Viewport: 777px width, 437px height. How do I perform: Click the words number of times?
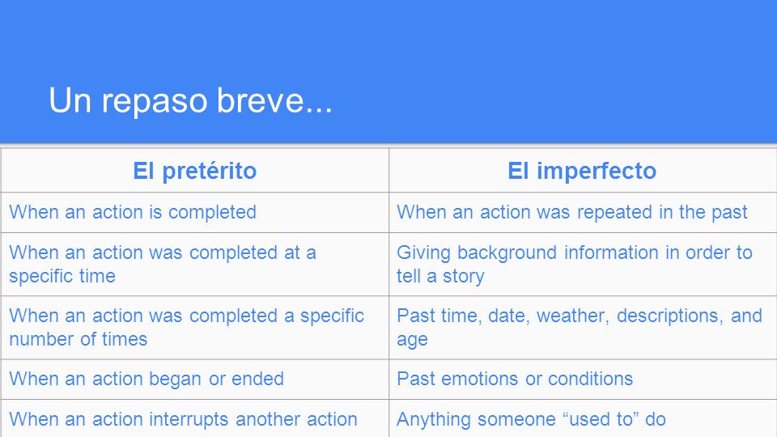click(x=79, y=339)
